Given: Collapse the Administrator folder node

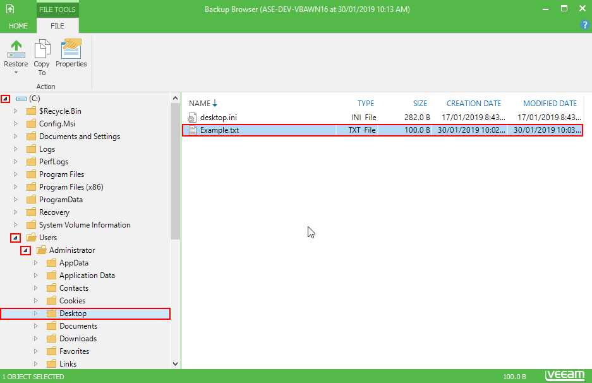Looking at the screenshot, I should pos(25,250).
